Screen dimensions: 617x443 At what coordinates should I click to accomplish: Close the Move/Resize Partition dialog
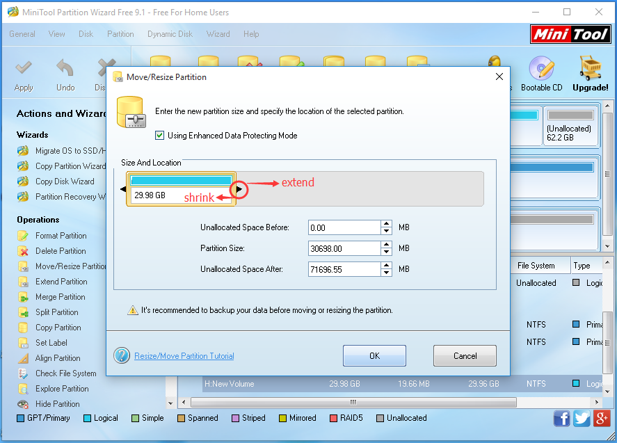pyautogui.click(x=499, y=76)
